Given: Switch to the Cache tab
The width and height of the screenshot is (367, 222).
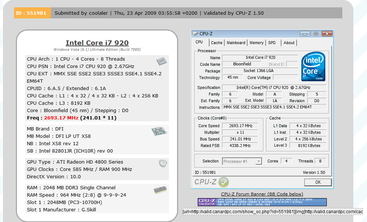Looking at the screenshot, I should 217,43.
